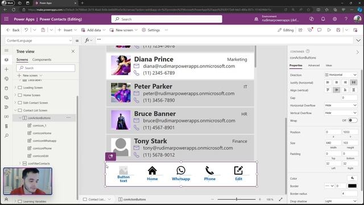Open conActionButtons more options ellipsis
Image resolution: width=364 pixels, height=205 pixels.
(x=68, y=118)
